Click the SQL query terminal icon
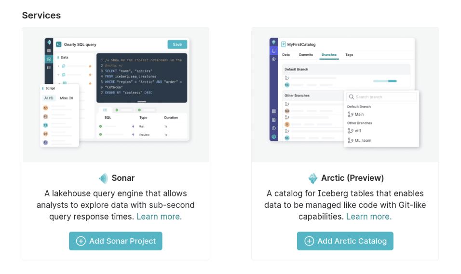Screen dimensions: 461x274 (x=59, y=44)
